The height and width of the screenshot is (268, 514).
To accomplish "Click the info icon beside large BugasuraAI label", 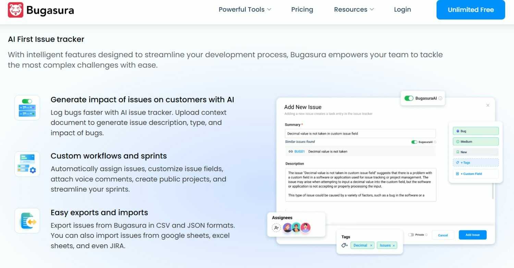I will pyautogui.click(x=440, y=98).
